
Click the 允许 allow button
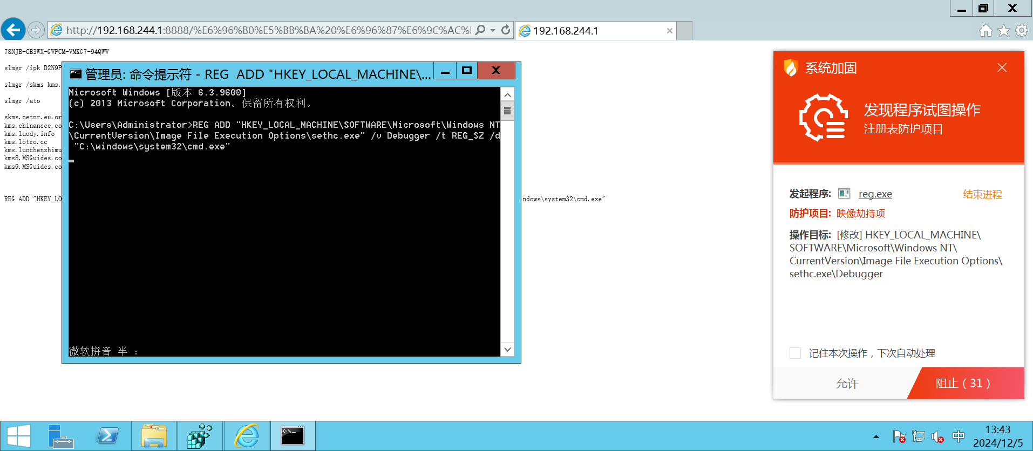pyautogui.click(x=847, y=384)
